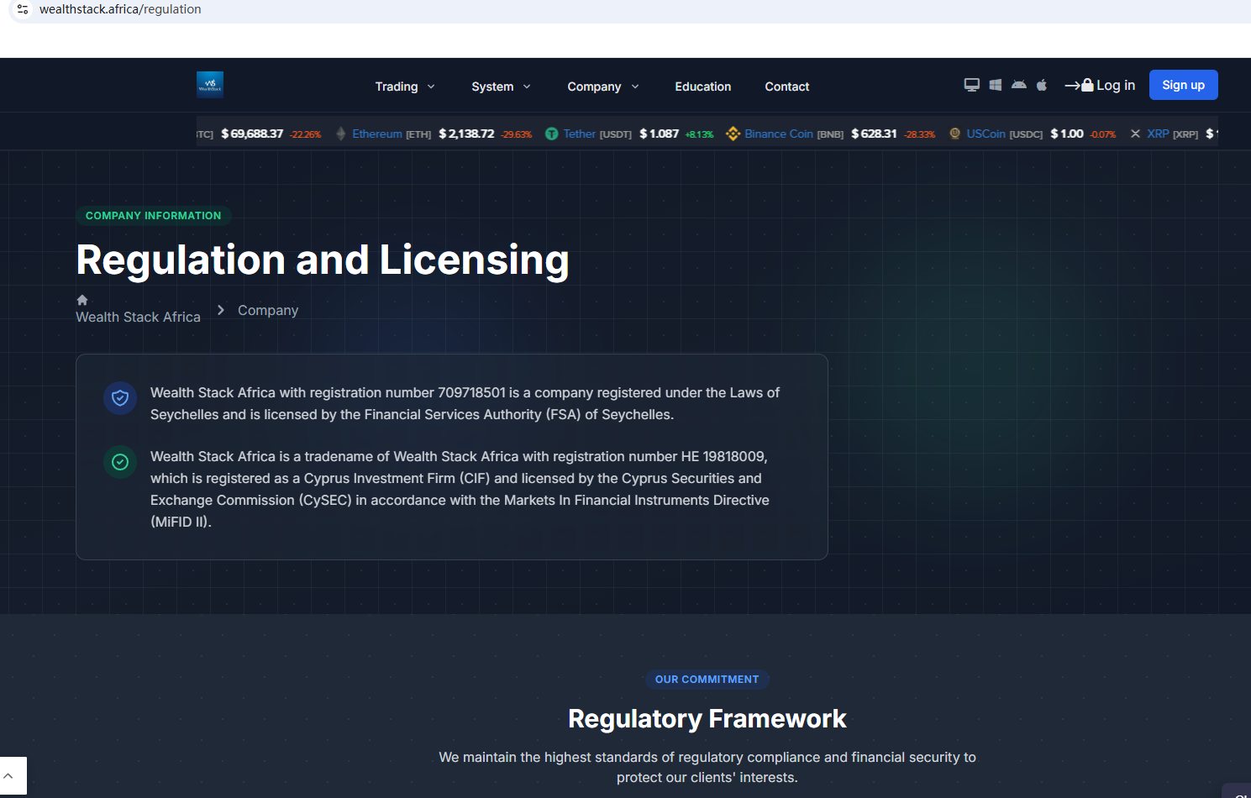Open the Education page

pos(702,87)
